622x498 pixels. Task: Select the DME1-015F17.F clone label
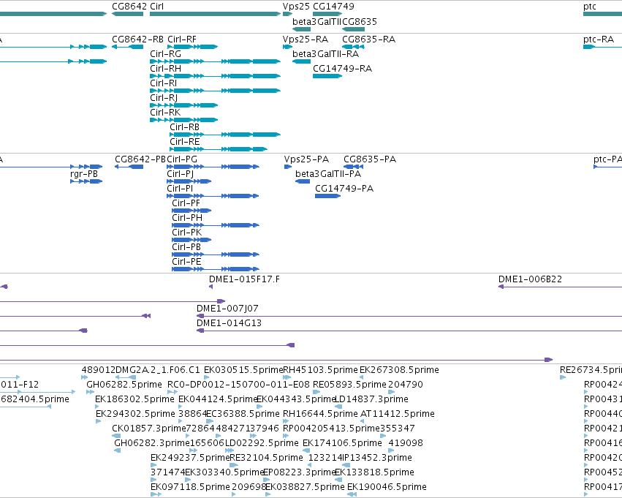(244, 279)
